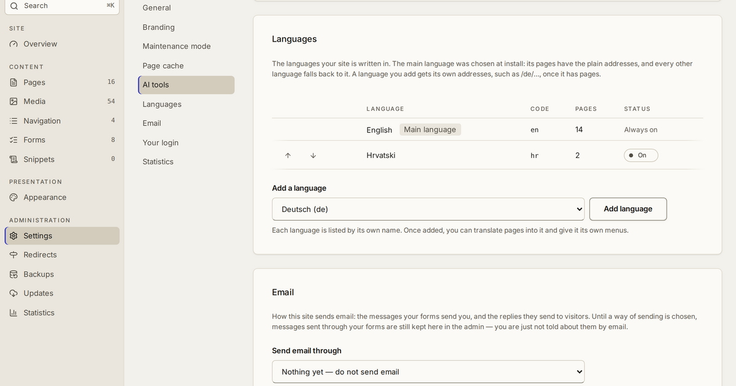Open Pages in the sidebar
Viewport: 736px width, 386px height.
click(62, 83)
